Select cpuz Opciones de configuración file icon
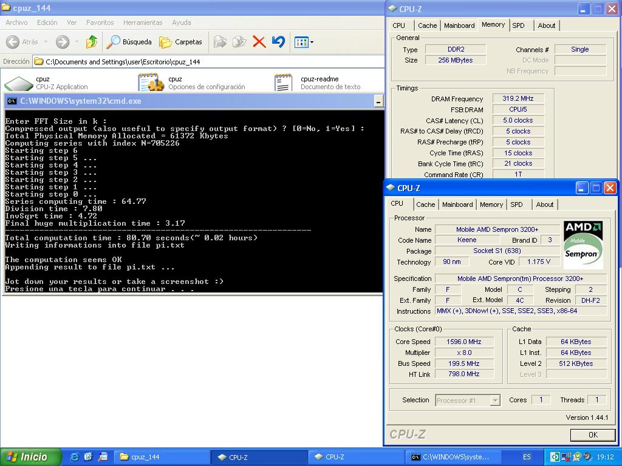 pyautogui.click(x=151, y=83)
